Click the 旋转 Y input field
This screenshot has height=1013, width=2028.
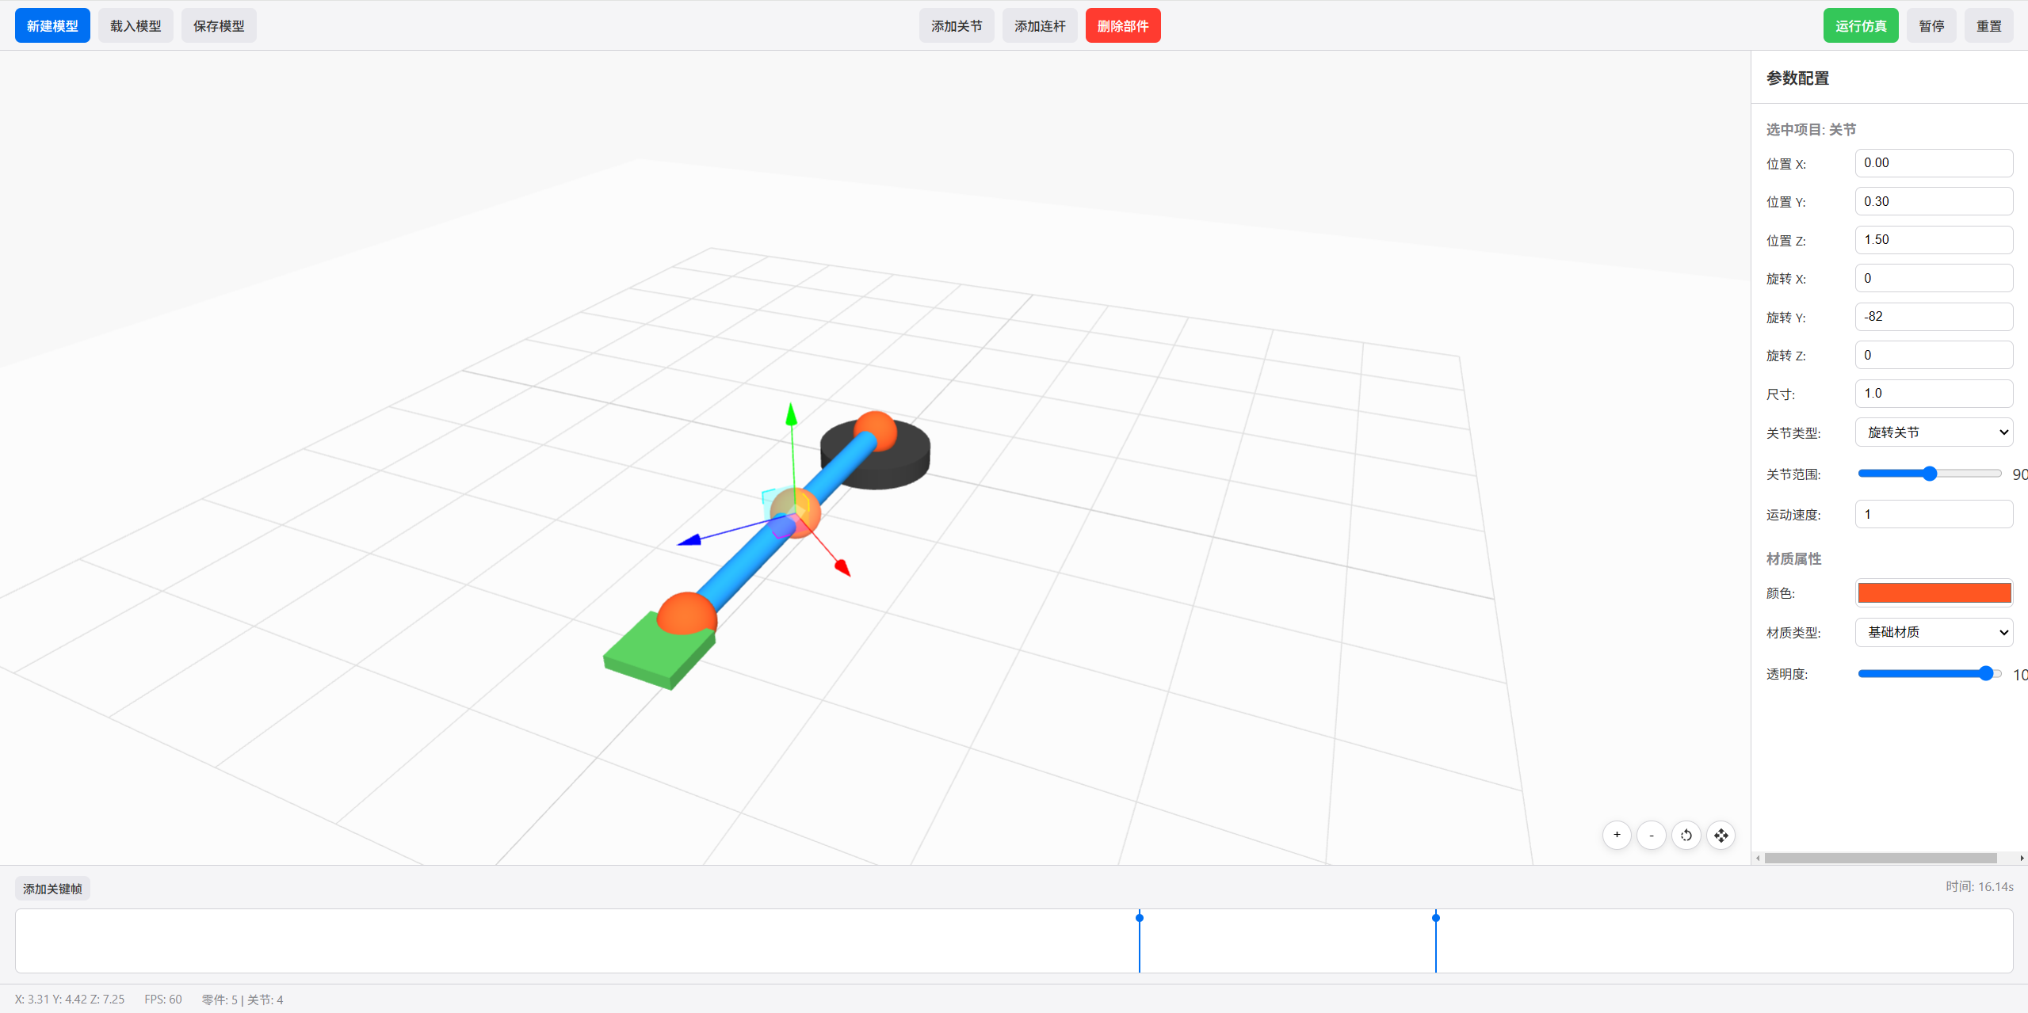1934,317
